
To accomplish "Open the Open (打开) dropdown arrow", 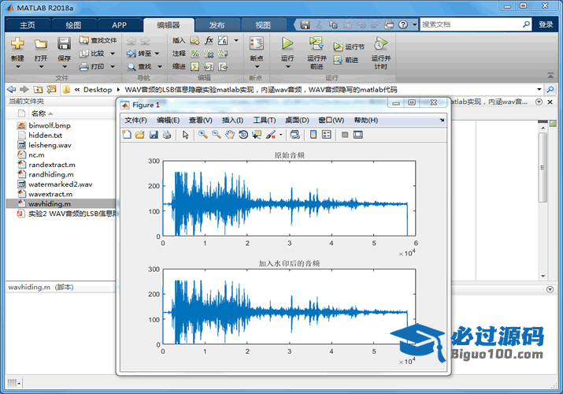I will (x=41, y=67).
